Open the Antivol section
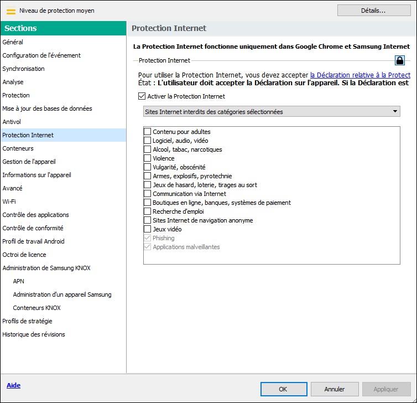The height and width of the screenshot is (403, 417). click(12, 122)
